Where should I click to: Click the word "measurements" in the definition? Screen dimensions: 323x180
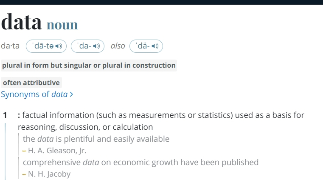(157, 115)
